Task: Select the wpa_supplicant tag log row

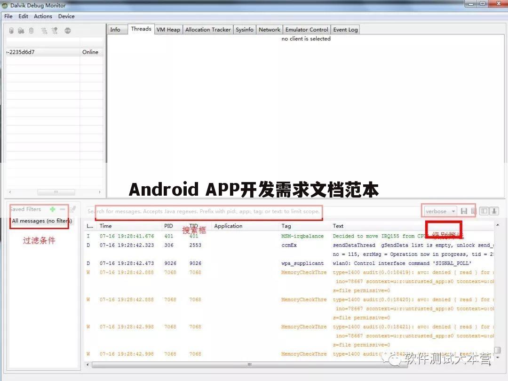Action: click(302, 263)
